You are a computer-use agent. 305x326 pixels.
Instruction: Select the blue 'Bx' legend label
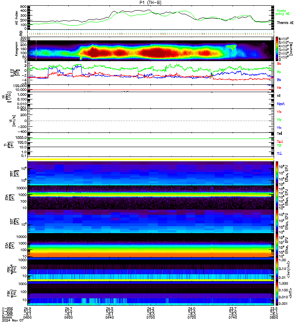pos(279,79)
